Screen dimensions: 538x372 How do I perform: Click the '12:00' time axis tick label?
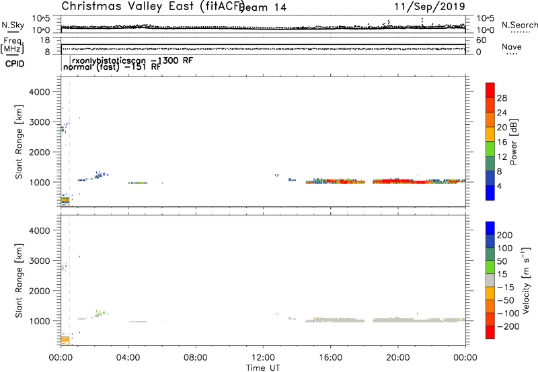click(x=263, y=358)
